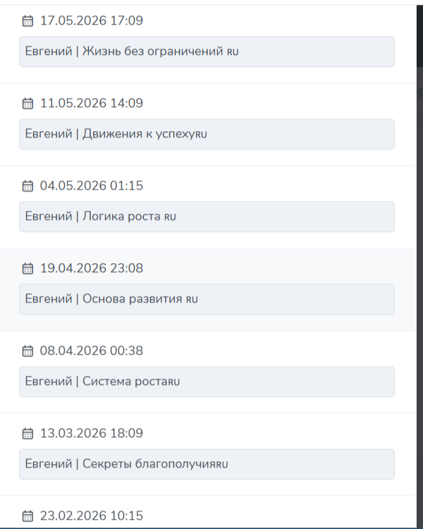Select the Движения к успеху entry field
The image size is (423, 529).
[x=207, y=134]
